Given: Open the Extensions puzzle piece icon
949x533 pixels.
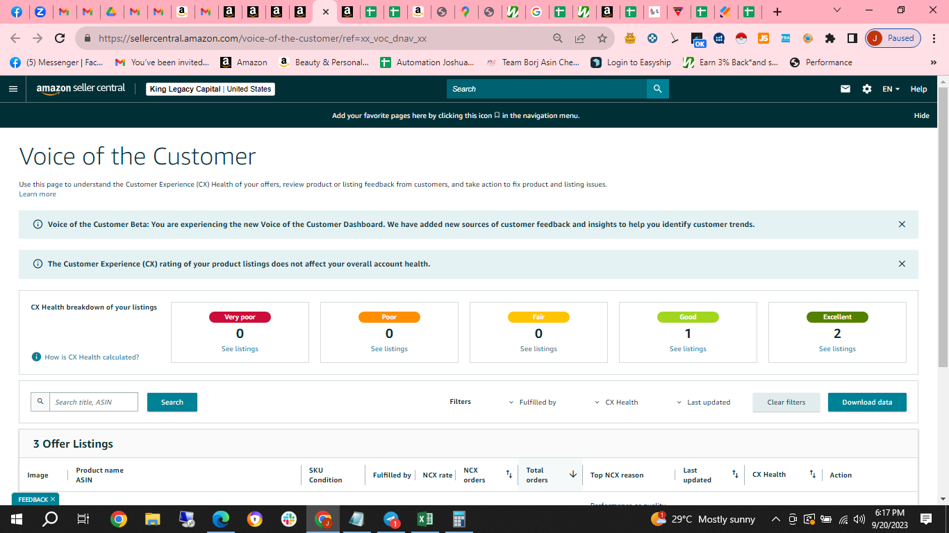Looking at the screenshot, I should coord(830,38).
